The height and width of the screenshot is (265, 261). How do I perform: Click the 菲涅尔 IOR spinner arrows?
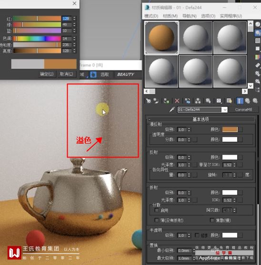(x=234, y=165)
